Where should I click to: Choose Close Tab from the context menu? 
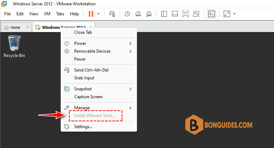click(99, 32)
